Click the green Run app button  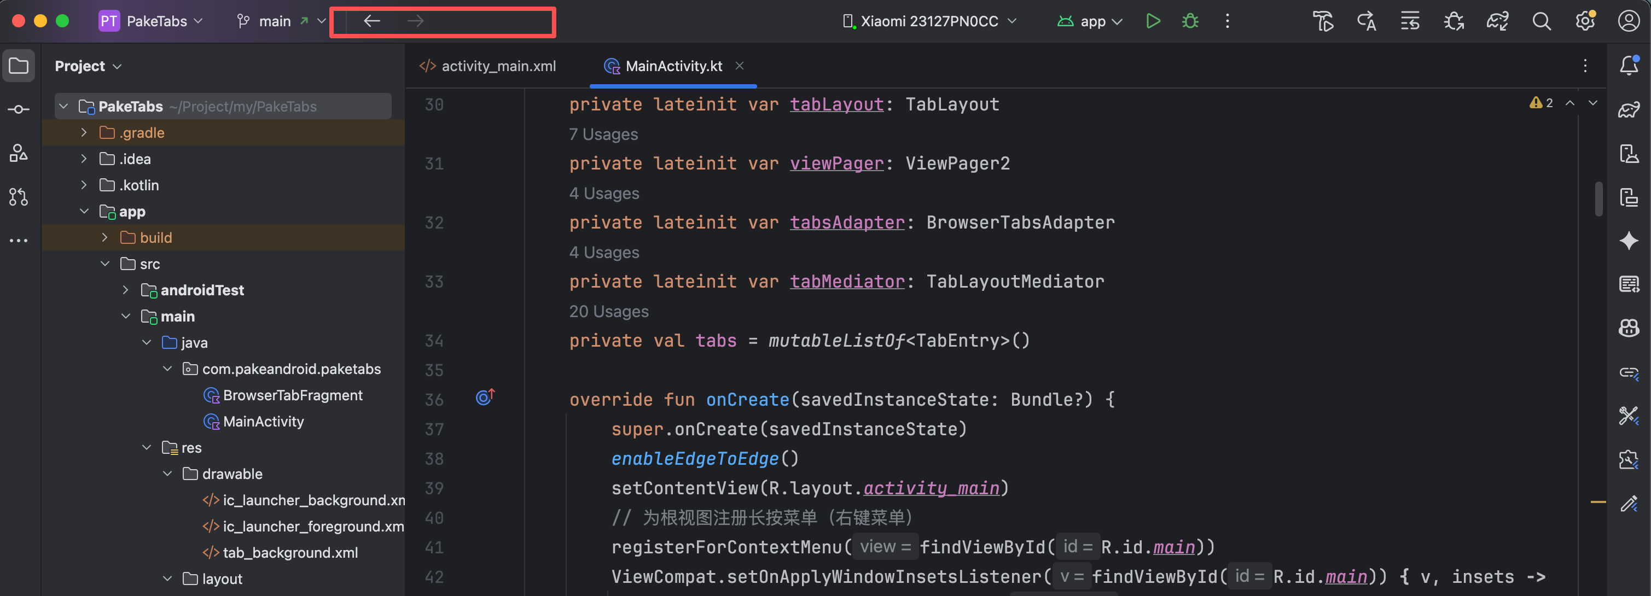pyautogui.click(x=1153, y=21)
